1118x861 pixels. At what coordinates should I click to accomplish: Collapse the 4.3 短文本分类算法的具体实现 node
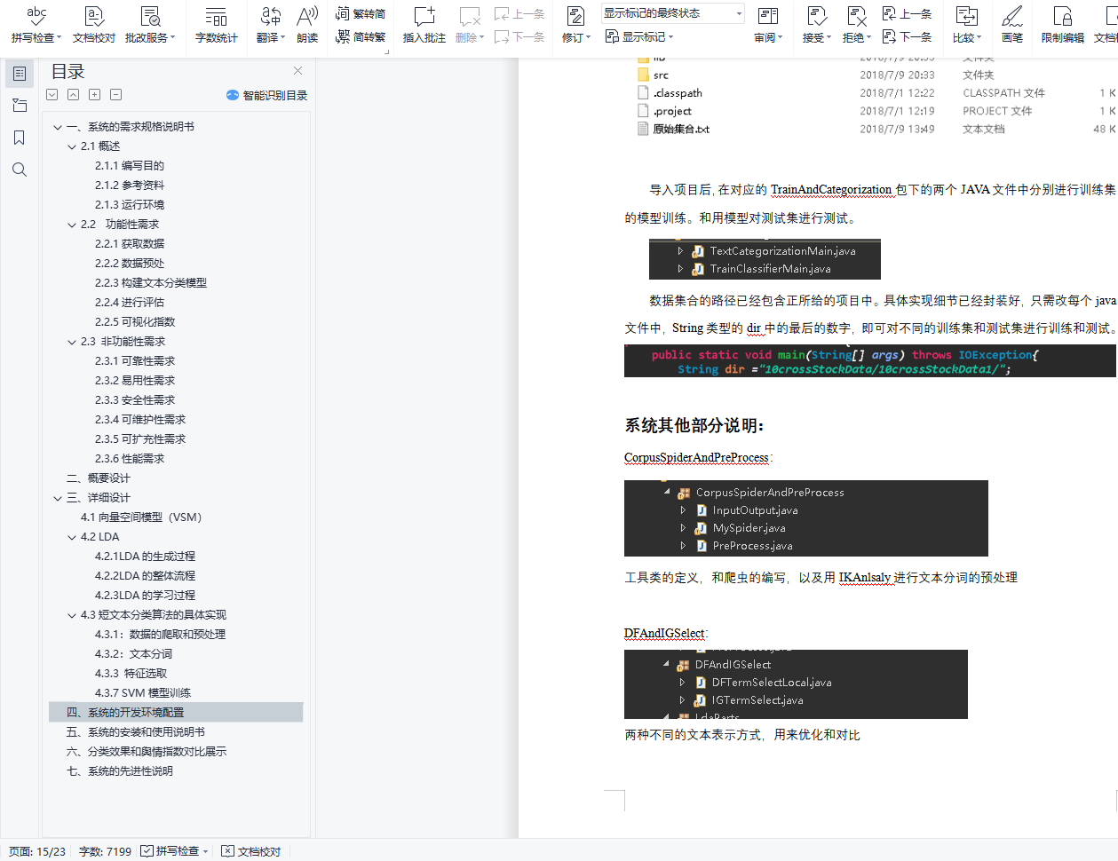coord(72,615)
